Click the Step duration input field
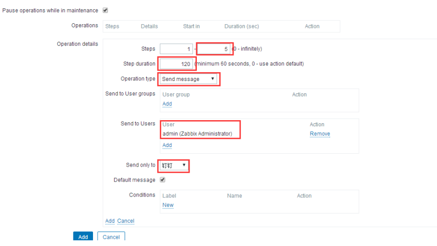This screenshot has width=437, height=246. click(x=176, y=64)
